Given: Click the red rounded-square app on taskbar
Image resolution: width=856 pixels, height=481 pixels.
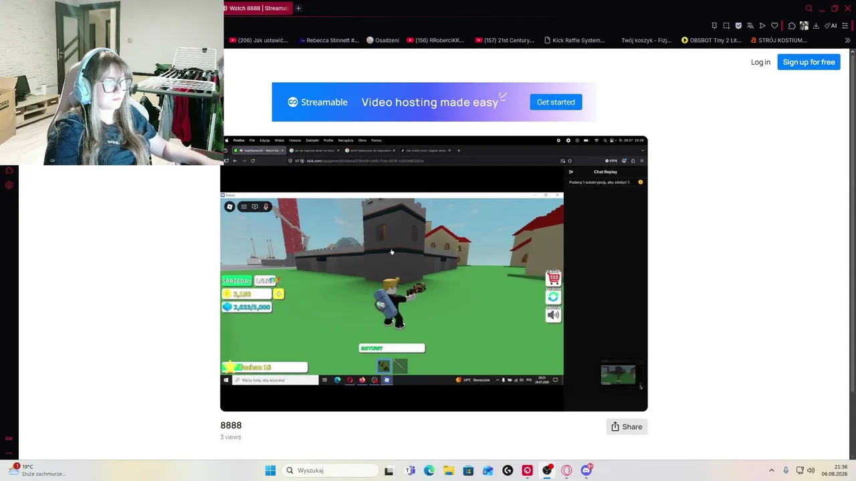Looking at the screenshot, I should click(x=527, y=470).
